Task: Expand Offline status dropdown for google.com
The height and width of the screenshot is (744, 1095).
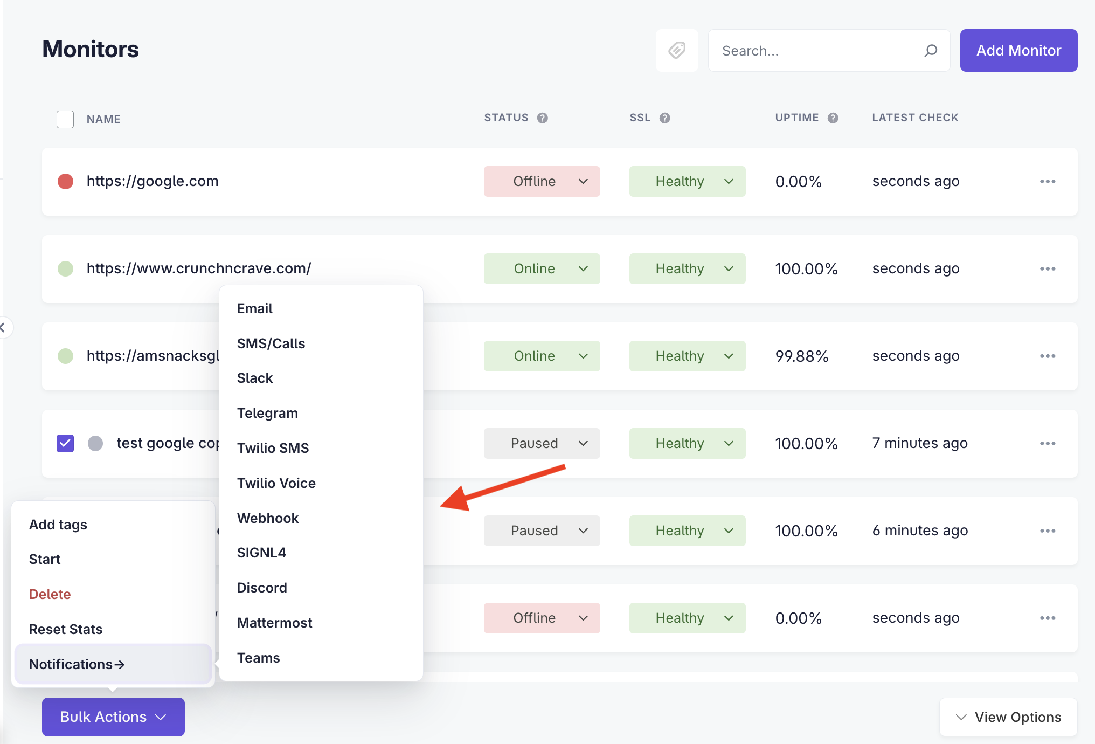Action: click(542, 182)
